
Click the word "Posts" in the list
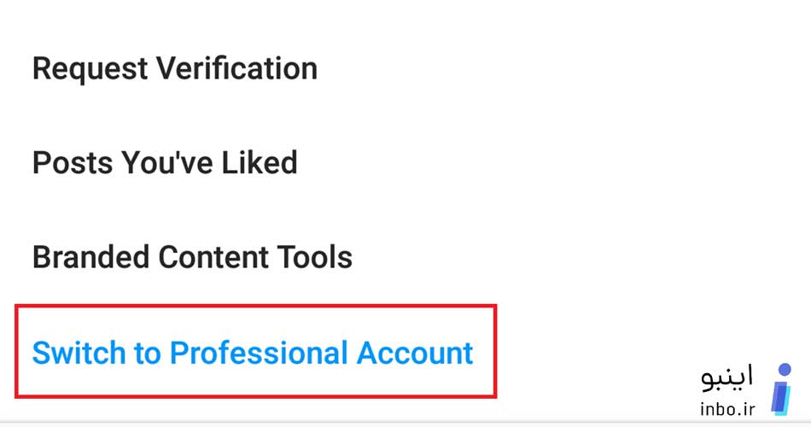pos(73,162)
